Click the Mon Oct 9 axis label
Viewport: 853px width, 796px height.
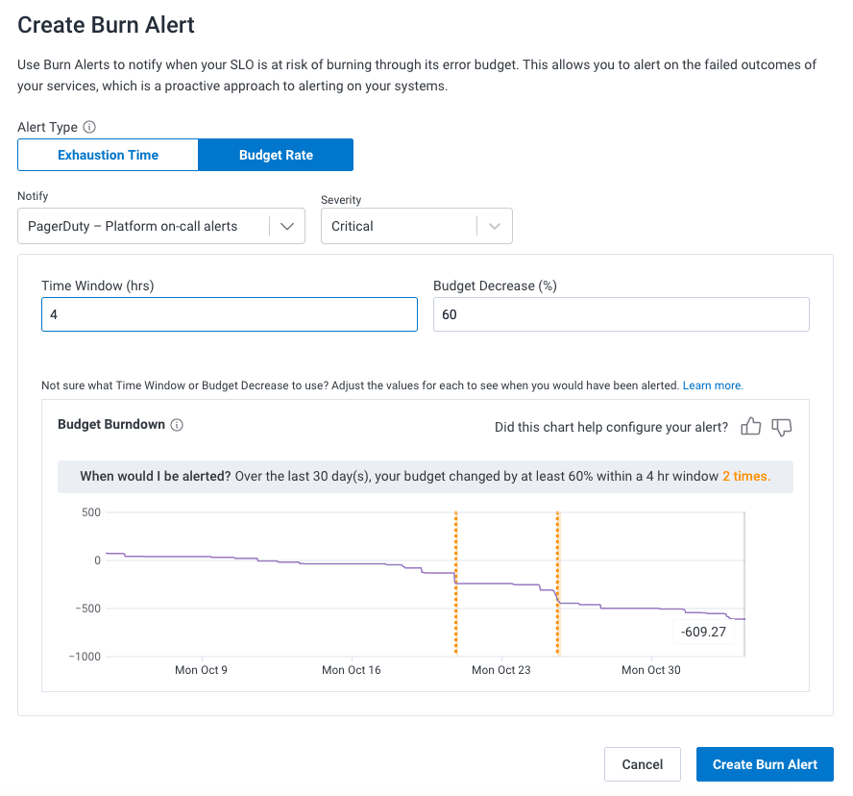tap(201, 670)
